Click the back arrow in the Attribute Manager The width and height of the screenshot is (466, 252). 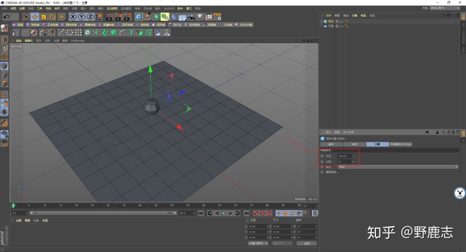pyautogui.click(x=427, y=132)
